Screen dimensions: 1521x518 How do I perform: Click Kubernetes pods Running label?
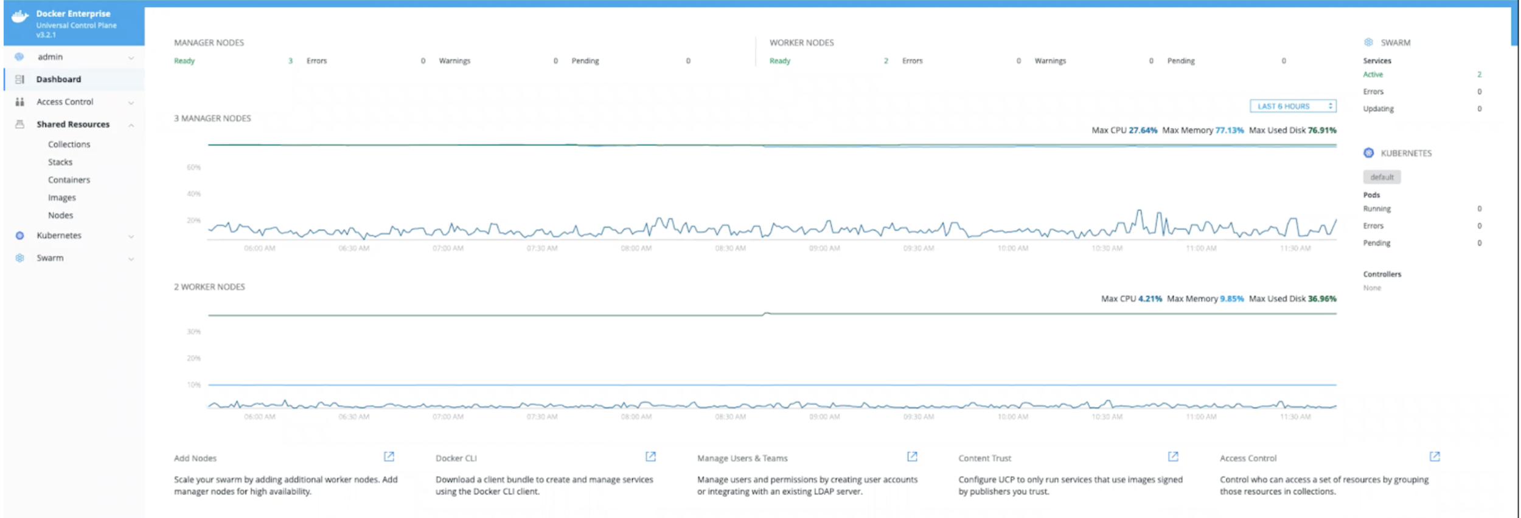(1377, 208)
